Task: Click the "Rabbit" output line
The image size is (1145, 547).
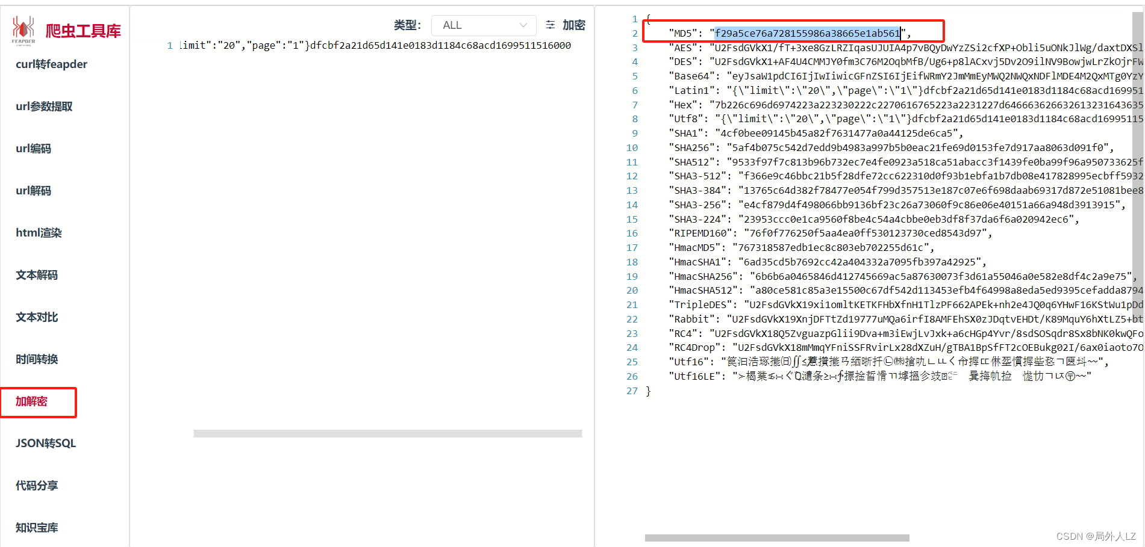Action: [905, 320]
